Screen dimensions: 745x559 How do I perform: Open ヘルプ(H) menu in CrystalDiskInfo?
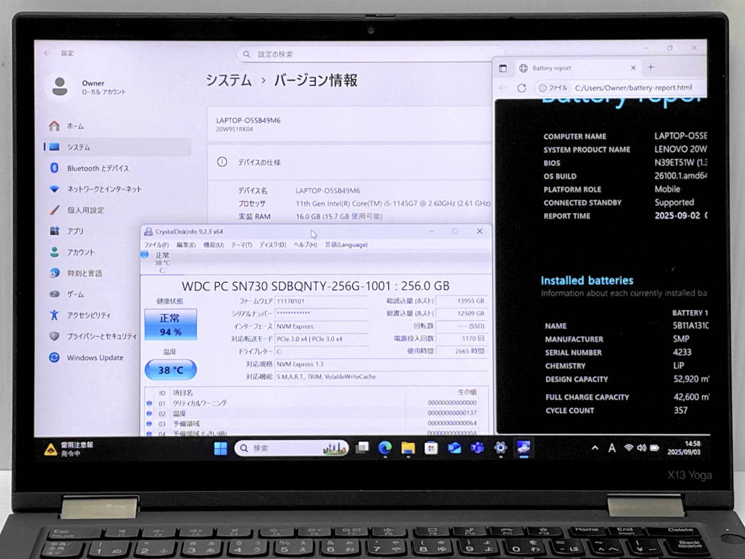(x=305, y=245)
